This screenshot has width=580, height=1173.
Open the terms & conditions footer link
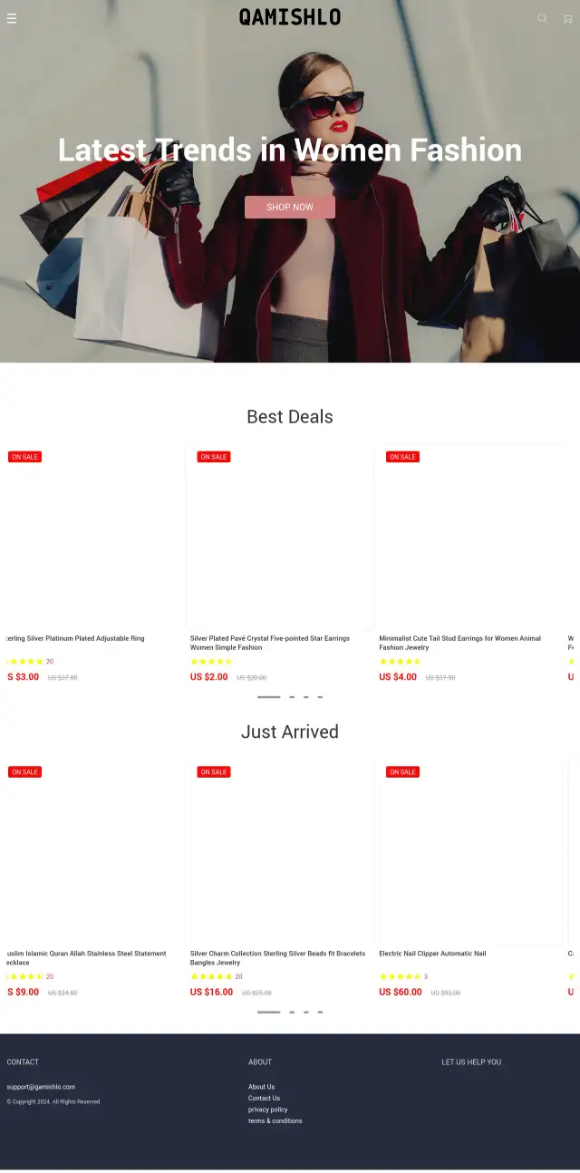tap(275, 1121)
